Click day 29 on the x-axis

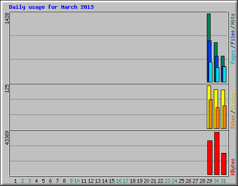coord(209,181)
